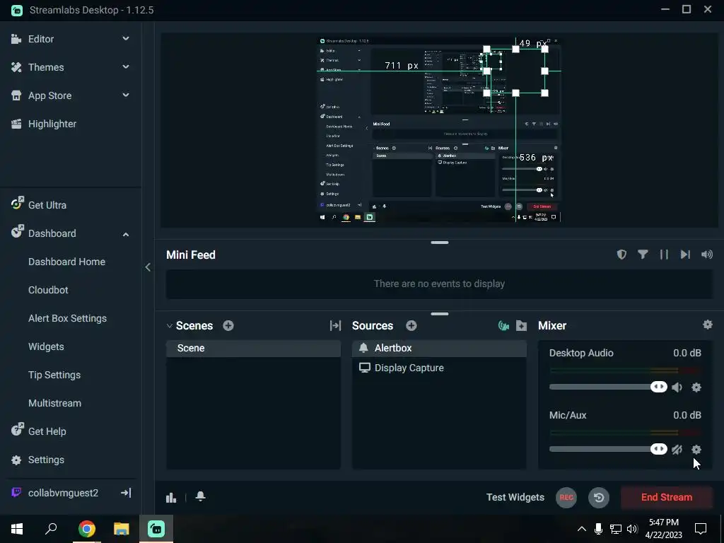This screenshot has width=724, height=543.
Task: Click the collabvmguest2 Twitch account
Action: coord(63,493)
